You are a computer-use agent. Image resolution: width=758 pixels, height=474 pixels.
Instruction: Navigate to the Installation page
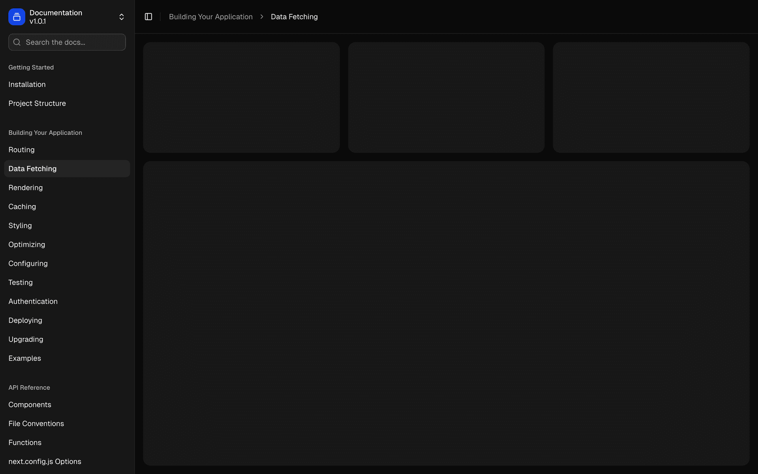pyautogui.click(x=27, y=85)
